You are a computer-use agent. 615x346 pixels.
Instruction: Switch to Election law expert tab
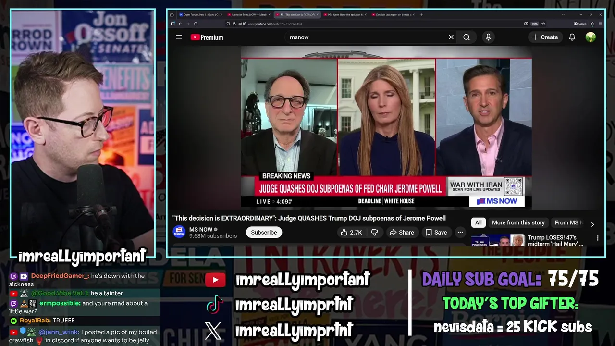click(x=393, y=15)
